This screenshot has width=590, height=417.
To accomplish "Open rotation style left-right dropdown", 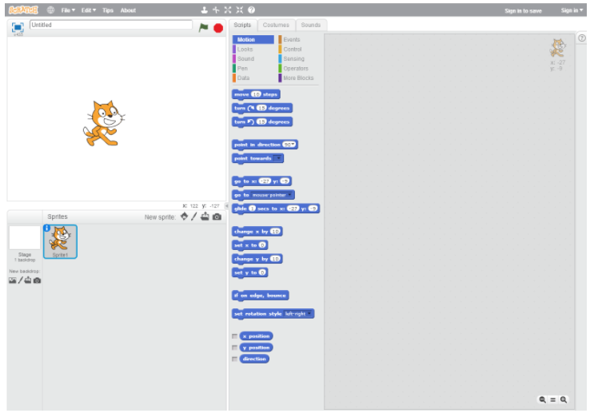I will [x=298, y=314].
